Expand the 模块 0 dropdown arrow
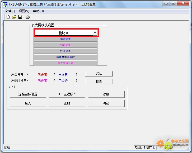Viewport: 192px width, 153px height. 95,33
